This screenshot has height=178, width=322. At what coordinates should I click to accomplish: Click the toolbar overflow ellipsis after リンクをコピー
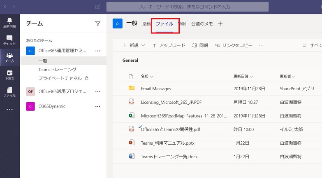[261, 45]
